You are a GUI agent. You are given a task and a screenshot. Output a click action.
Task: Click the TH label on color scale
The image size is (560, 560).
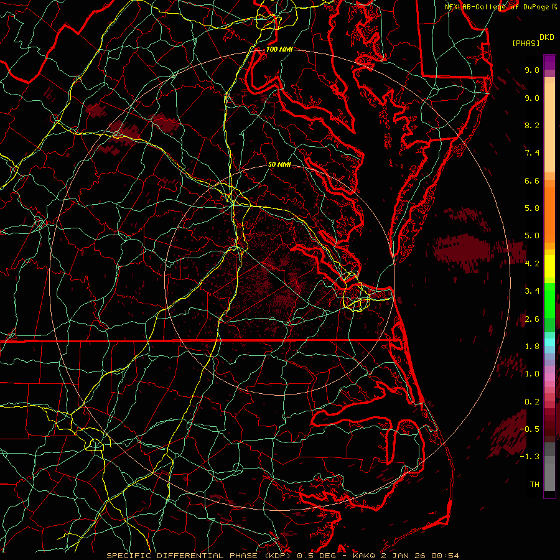point(534,485)
